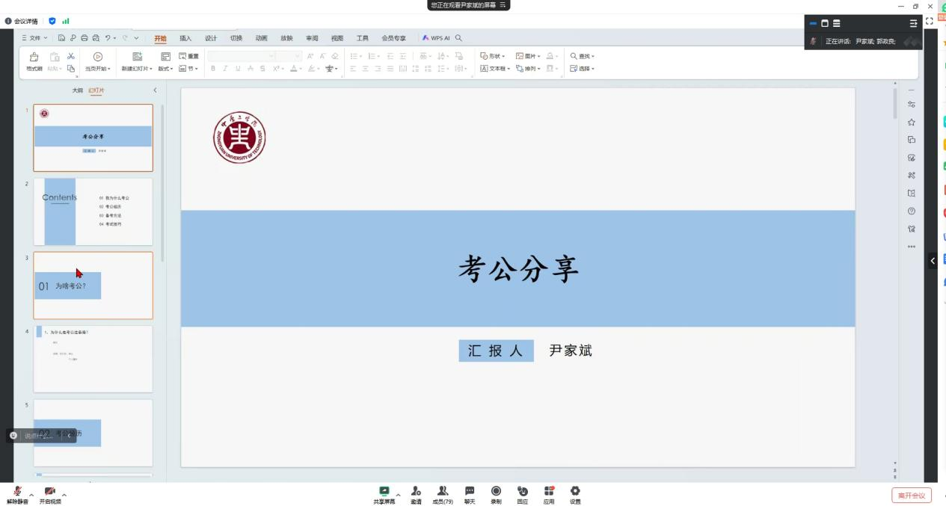
Task: Open the Design (设计) ribbon tab
Action: coord(211,38)
